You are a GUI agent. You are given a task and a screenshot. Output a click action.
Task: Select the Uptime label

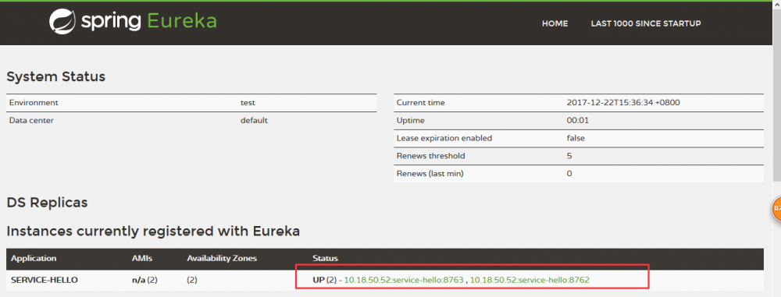[x=411, y=120]
